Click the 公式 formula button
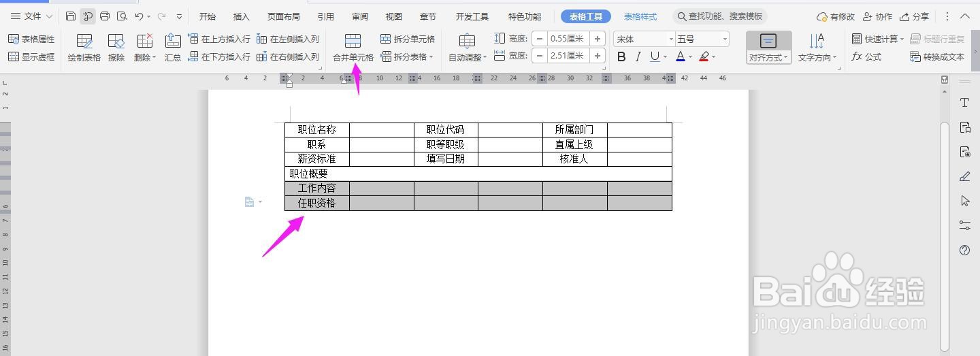This screenshot has height=356, width=980. point(866,57)
